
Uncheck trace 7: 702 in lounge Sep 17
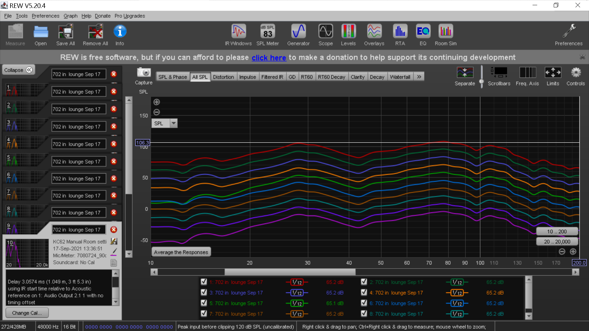204,314
